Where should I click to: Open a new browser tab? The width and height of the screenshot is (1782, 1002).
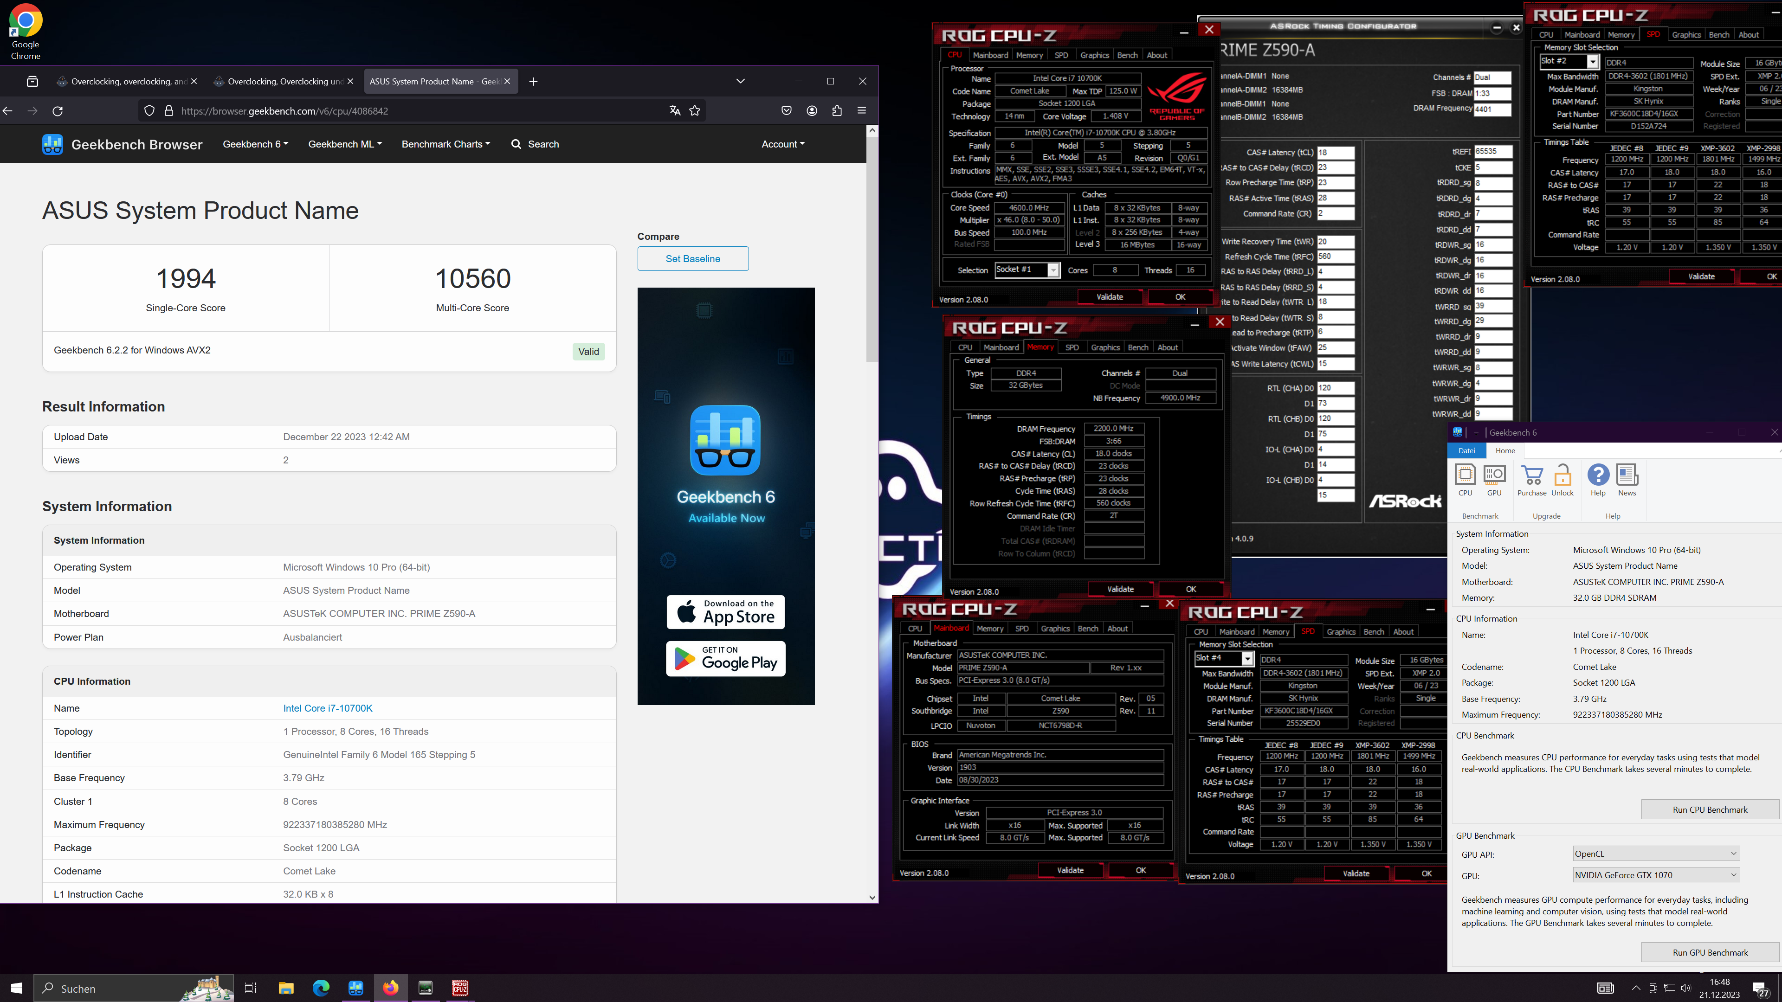533,82
